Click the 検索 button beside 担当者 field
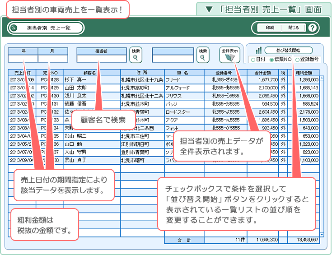The height and width of the screenshot is (255, 332). click(136, 55)
